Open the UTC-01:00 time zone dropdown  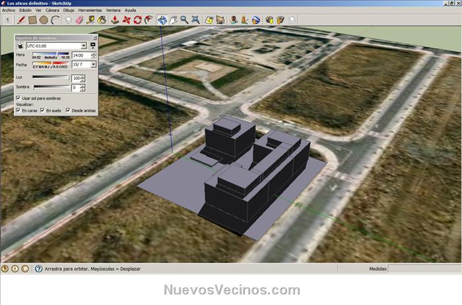84,46
